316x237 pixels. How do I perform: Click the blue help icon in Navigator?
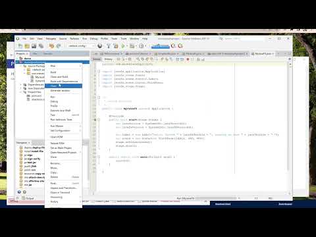[x=19, y=192]
